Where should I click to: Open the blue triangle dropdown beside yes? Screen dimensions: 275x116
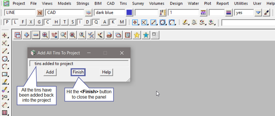[x=258, y=13]
